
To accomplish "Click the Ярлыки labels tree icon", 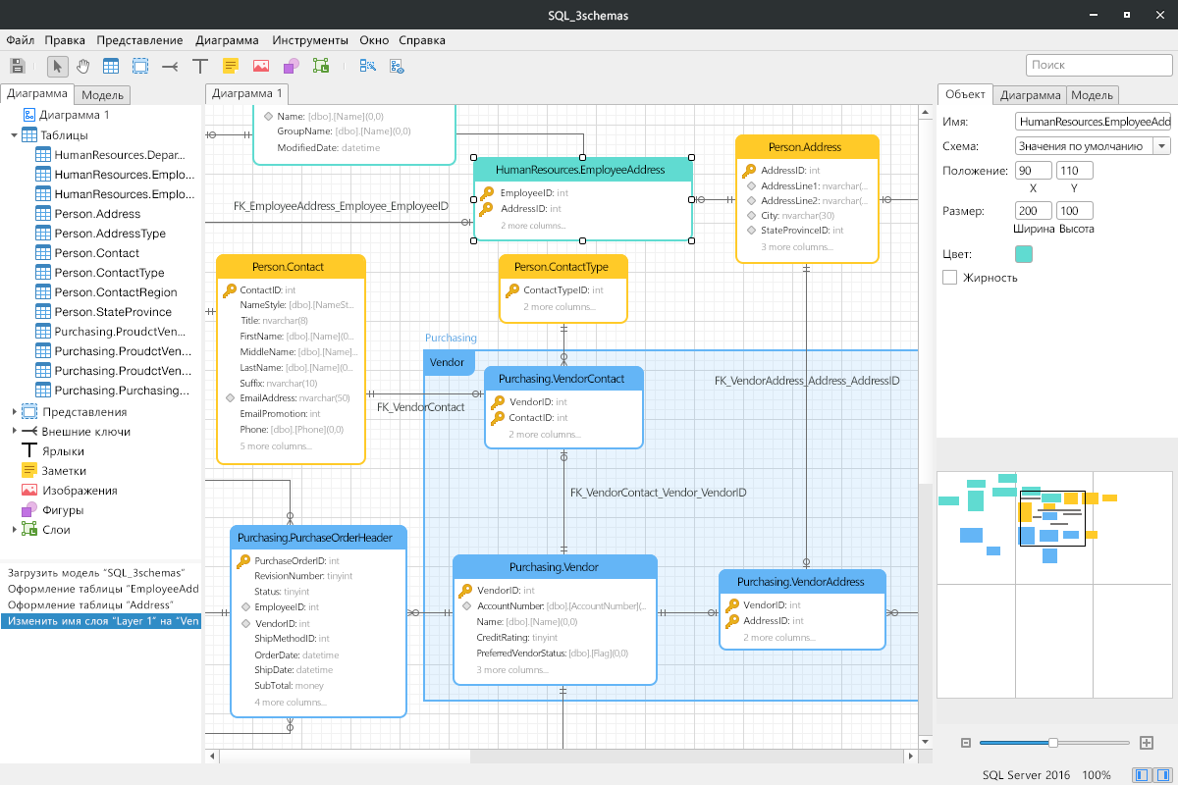I will (29, 451).
